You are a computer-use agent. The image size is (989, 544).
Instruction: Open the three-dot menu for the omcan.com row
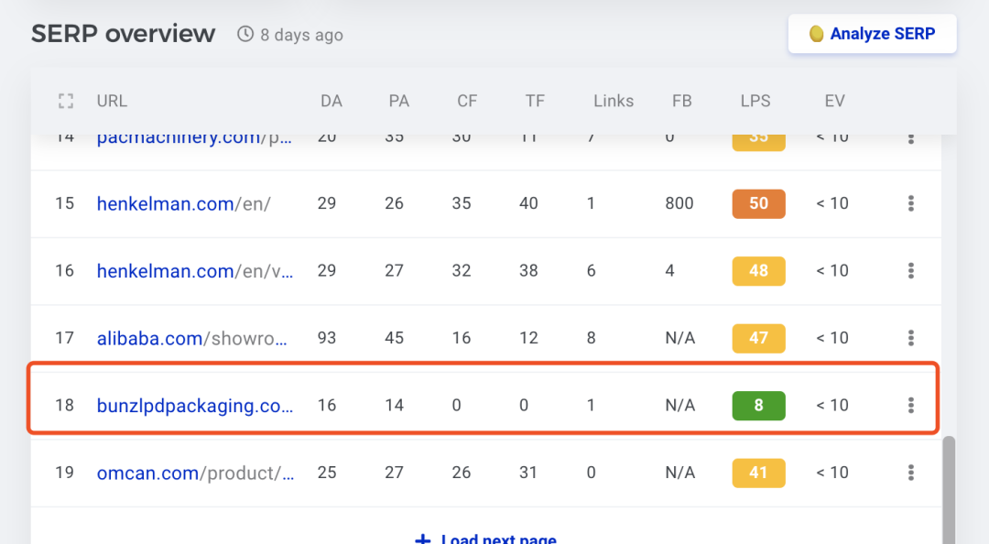point(911,473)
